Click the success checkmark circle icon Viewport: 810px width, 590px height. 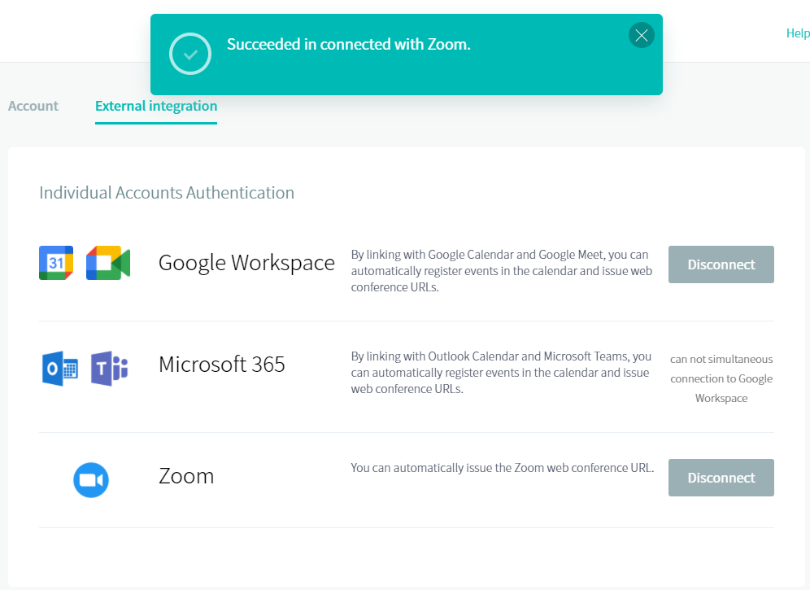(190, 54)
